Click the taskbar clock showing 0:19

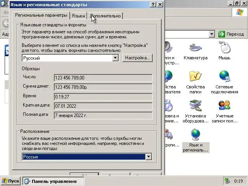click(x=238, y=181)
